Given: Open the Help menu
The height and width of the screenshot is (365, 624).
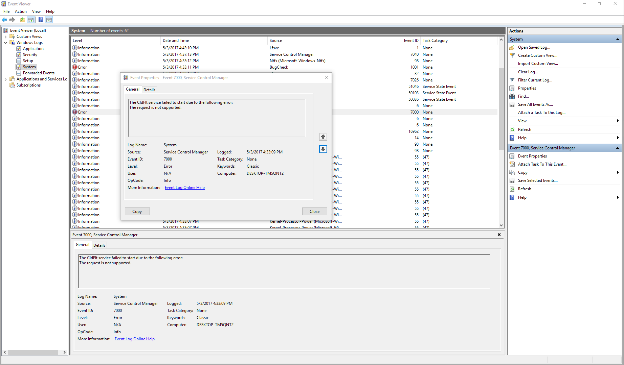Looking at the screenshot, I should 50,11.
